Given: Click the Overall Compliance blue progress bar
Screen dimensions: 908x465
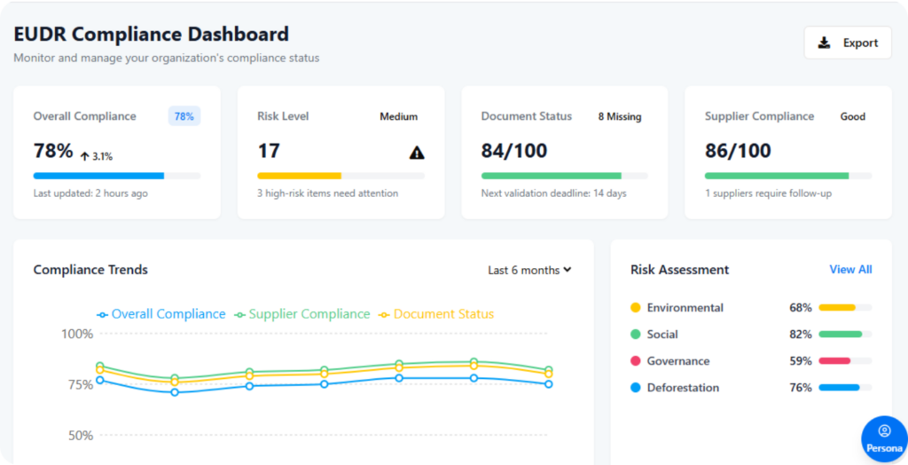Looking at the screenshot, I should coord(99,176).
